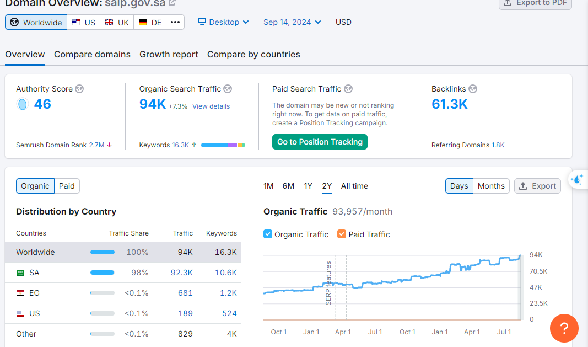Select the 1Y time range option

[x=308, y=186]
